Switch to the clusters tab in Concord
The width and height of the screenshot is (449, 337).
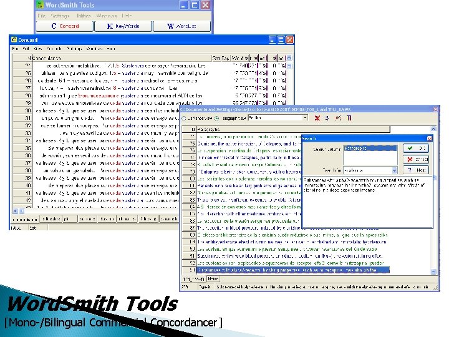[107, 219]
